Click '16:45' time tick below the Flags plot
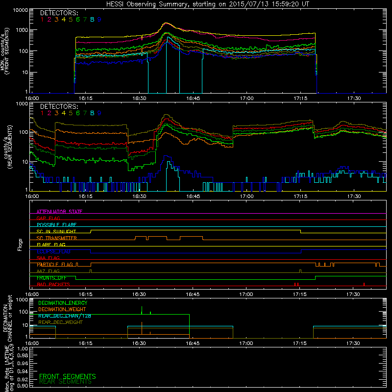Image resolution: width=392 pixels, height=392 pixels. tap(193, 294)
